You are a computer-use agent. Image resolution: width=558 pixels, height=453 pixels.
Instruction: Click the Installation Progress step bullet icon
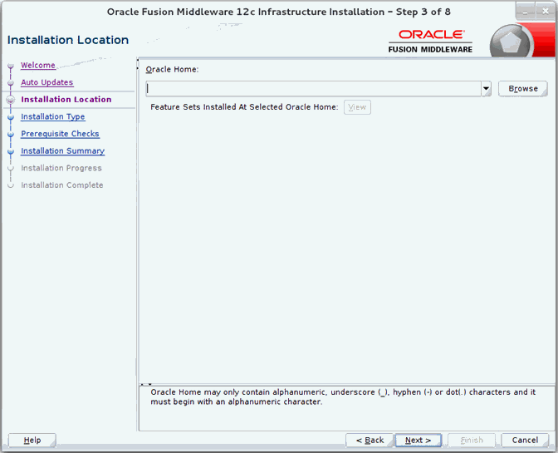tap(11, 168)
